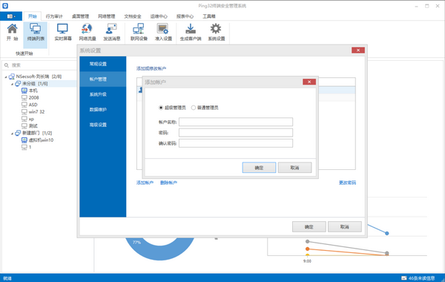Click the unread messages envelope in status bar

tap(404, 278)
